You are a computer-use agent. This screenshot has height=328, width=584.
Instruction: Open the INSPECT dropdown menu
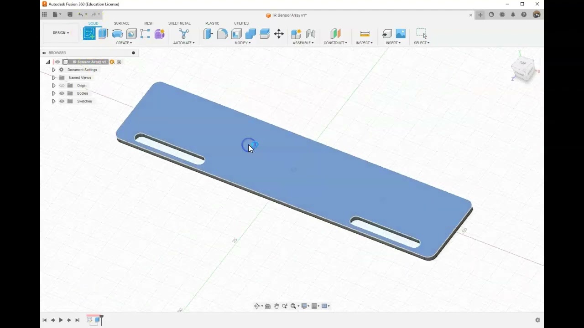(x=365, y=43)
